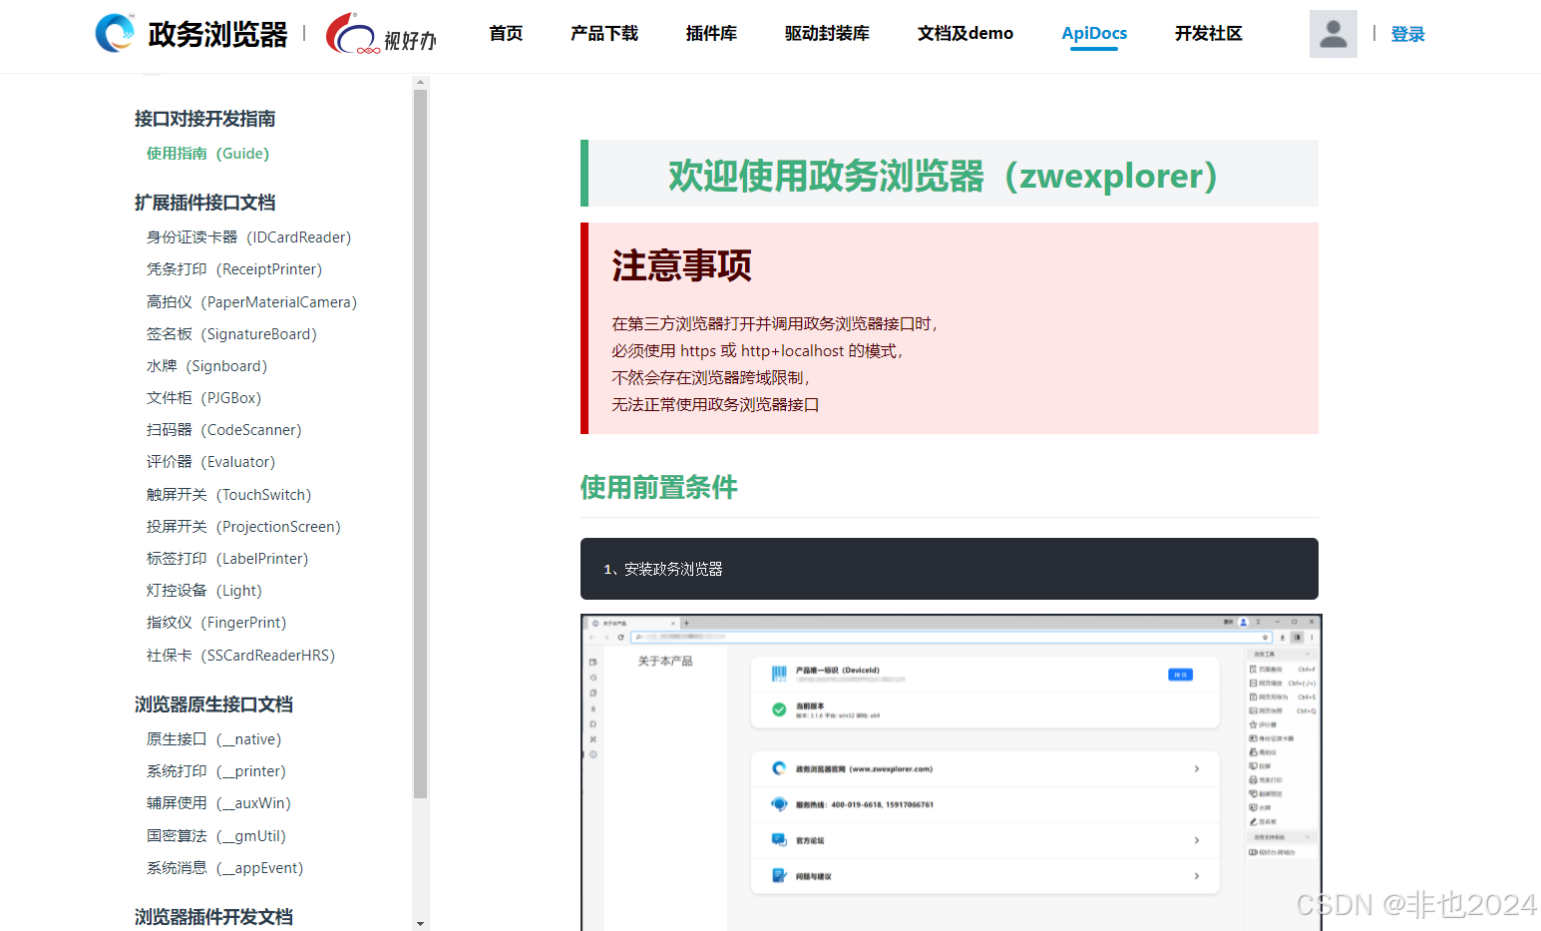Viewport: 1541px width, 931px height.
Task: Click the 政务浏览器 logo icon
Action: pos(115,33)
